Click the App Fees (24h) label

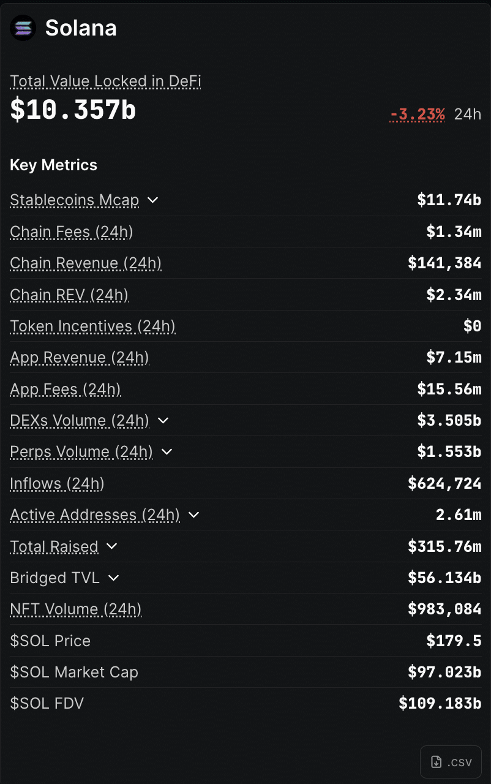[x=66, y=390]
